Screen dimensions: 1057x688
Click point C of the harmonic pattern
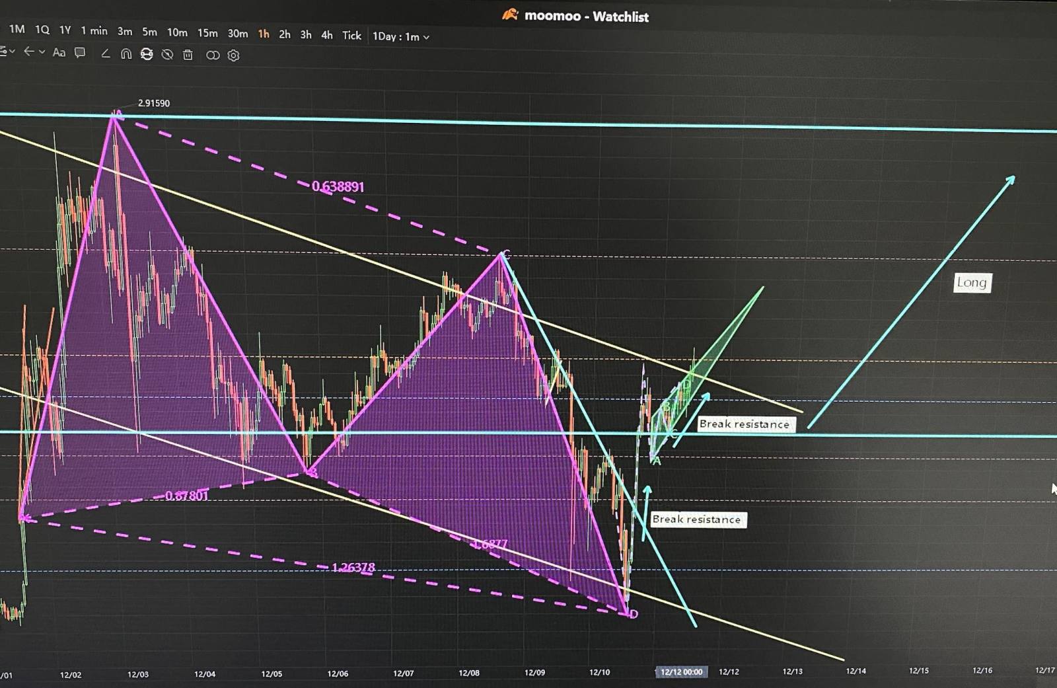pyautogui.click(x=506, y=254)
